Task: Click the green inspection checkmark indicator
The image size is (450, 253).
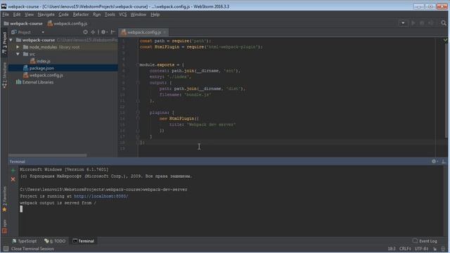Action: pos(445,40)
